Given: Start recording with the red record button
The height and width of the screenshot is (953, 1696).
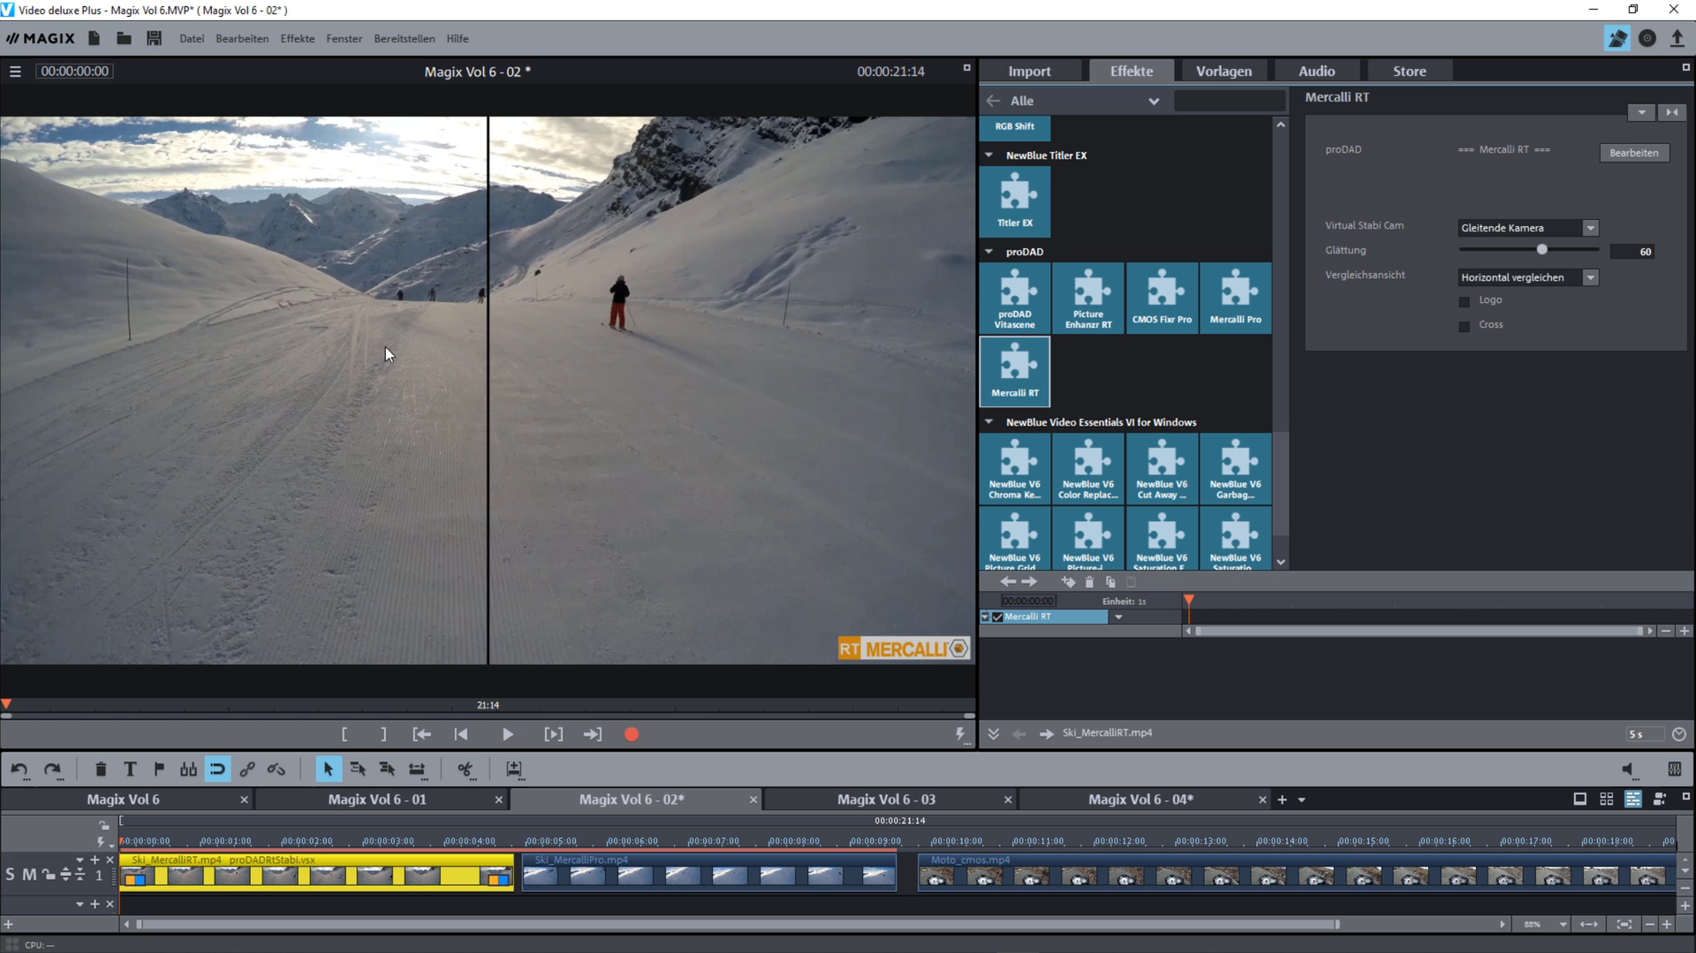Looking at the screenshot, I should click(632, 734).
